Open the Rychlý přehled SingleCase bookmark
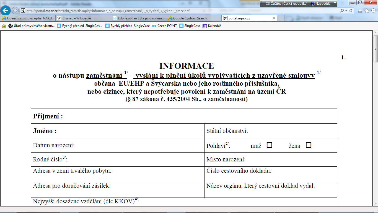378x213 pixels. (x=128, y=26)
